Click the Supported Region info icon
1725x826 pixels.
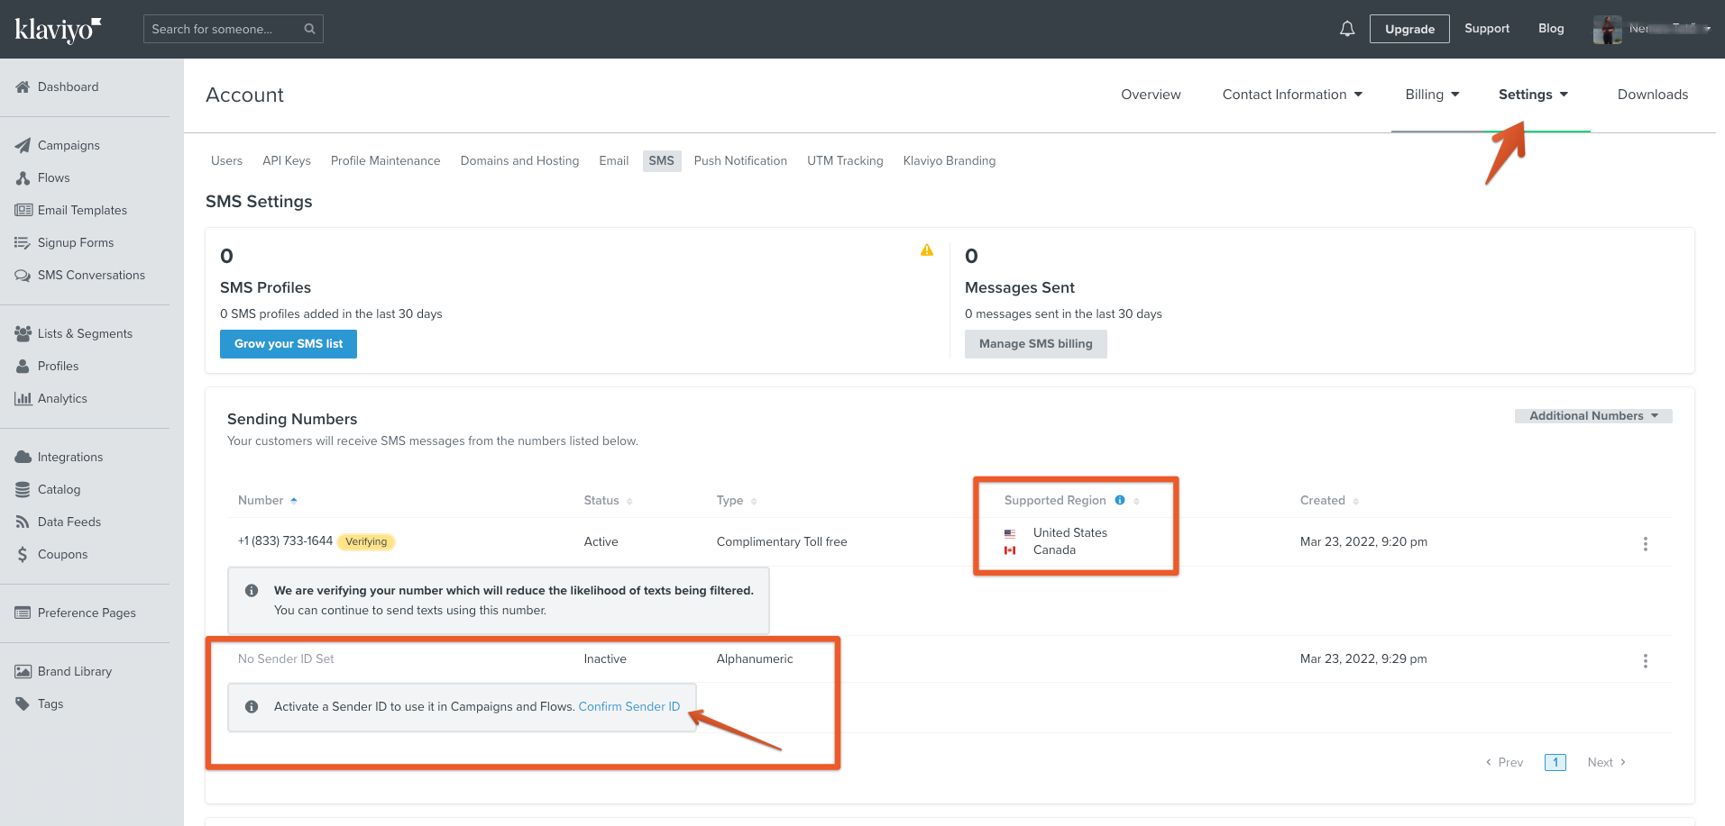point(1120,500)
